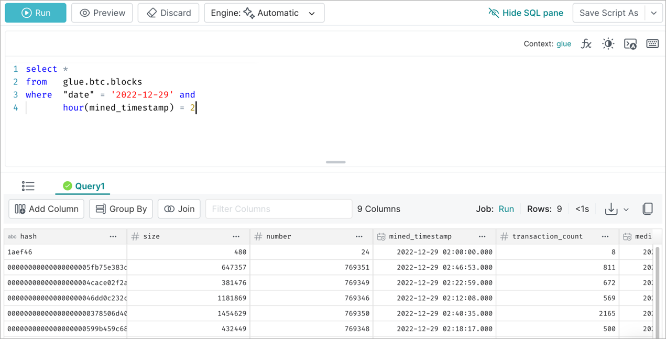
Task: Click the calendar type icon of mined_timestamp column
Action: [x=381, y=237]
